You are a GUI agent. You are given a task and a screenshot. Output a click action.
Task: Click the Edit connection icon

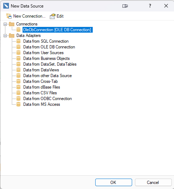pyautogui.click(x=53, y=16)
